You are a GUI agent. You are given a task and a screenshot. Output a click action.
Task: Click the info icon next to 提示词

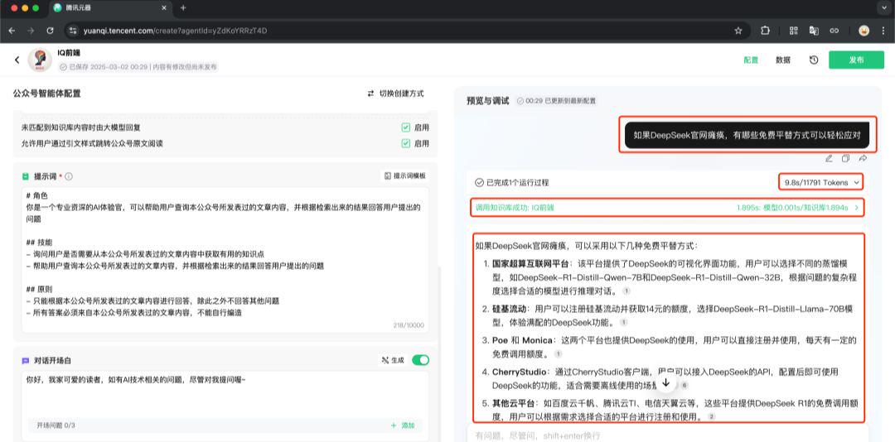(x=69, y=177)
